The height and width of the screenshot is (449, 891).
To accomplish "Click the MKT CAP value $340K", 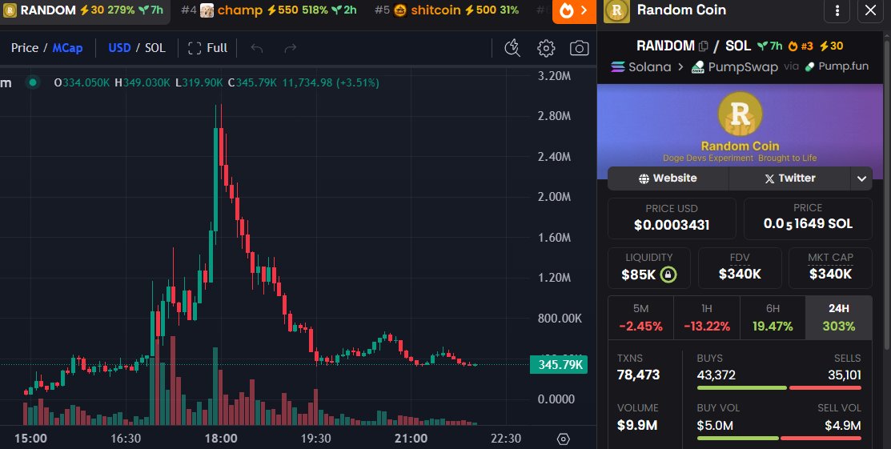I will pyautogui.click(x=830, y=275).
